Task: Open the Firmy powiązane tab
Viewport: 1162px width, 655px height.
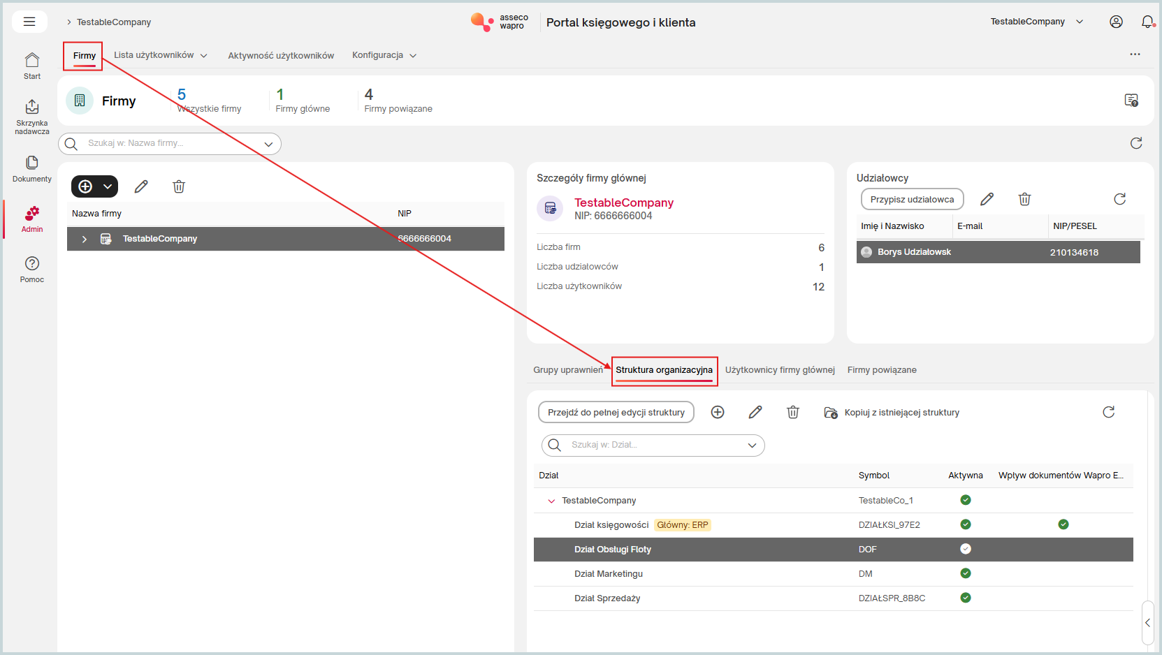Action: pyautogui.click(x=882, y=370)
